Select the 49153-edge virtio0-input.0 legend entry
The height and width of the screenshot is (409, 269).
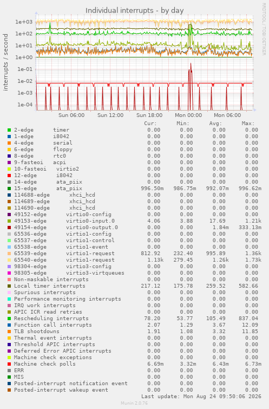coord(64,221)
